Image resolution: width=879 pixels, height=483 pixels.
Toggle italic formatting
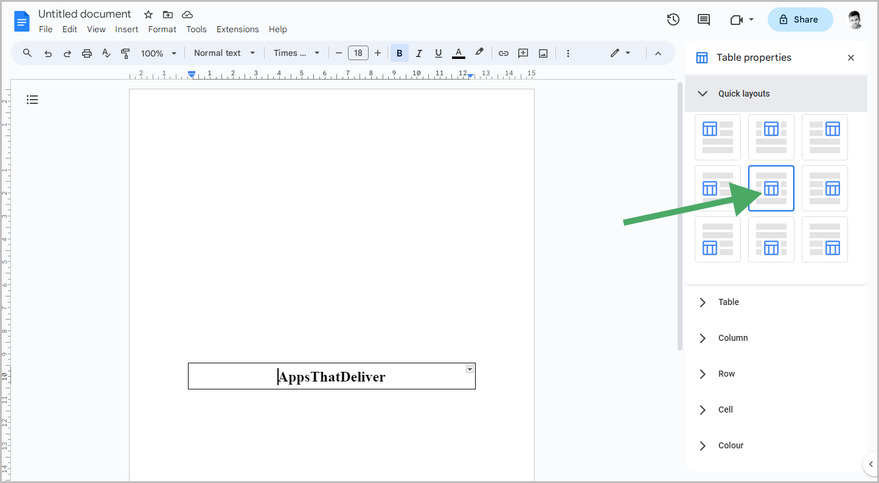(419, 53)
